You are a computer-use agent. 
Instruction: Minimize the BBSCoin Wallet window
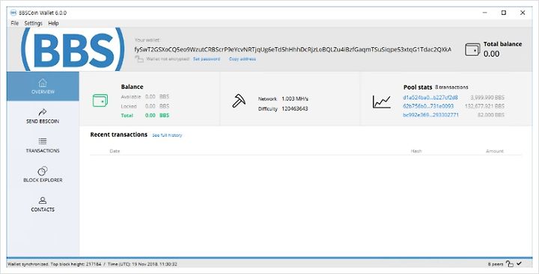(484, 13)
